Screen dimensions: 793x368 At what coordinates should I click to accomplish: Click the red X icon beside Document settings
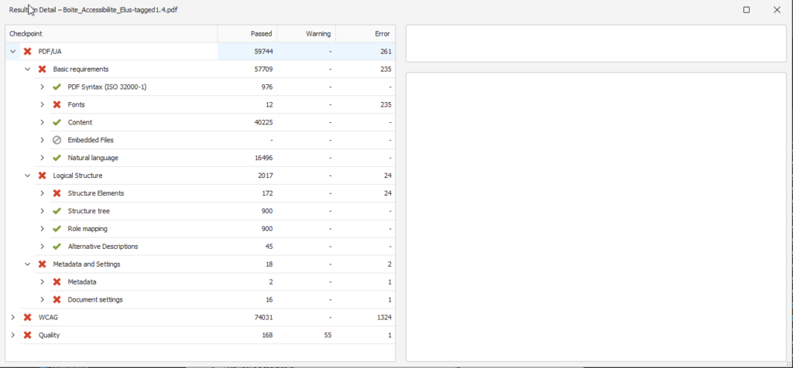(57, 299)
